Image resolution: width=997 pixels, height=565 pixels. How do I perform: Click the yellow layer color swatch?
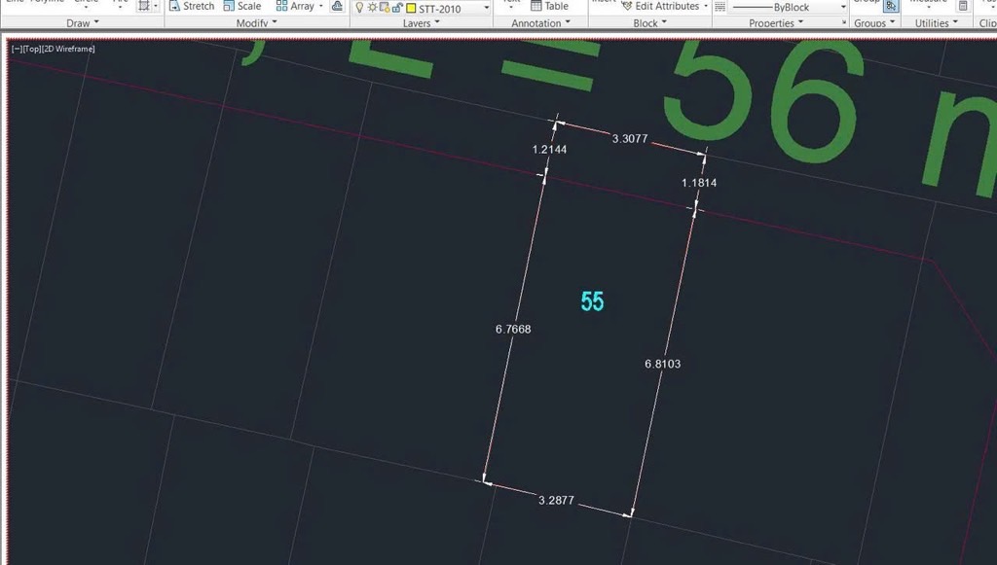point(411,8)
